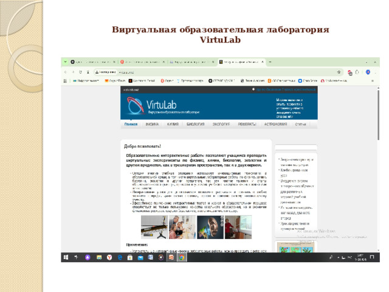
Task: Open Mail app from taskbar
Action: (140, 257)
